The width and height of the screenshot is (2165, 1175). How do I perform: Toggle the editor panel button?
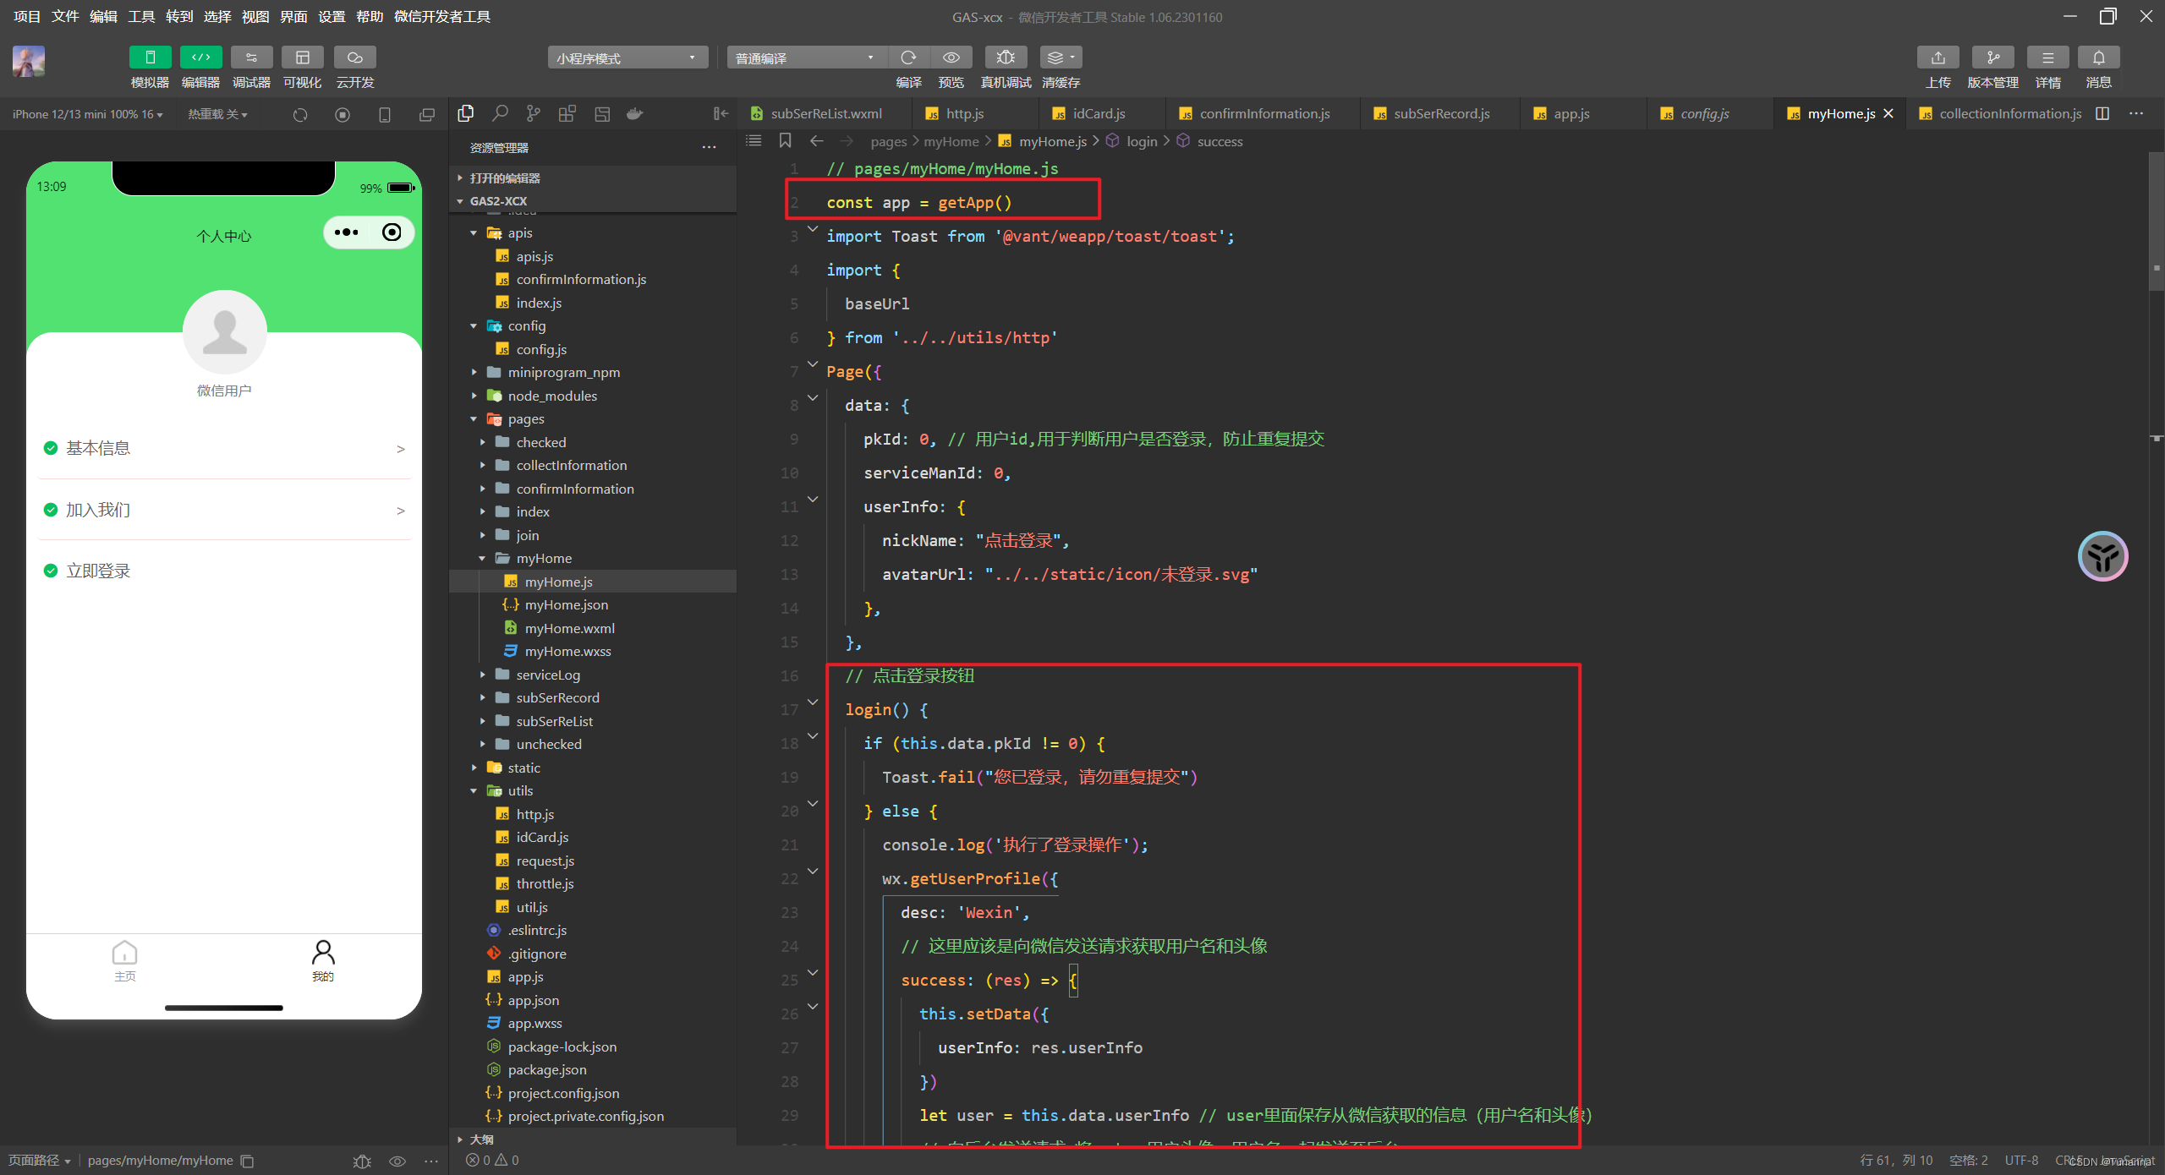tap(200, 57)
